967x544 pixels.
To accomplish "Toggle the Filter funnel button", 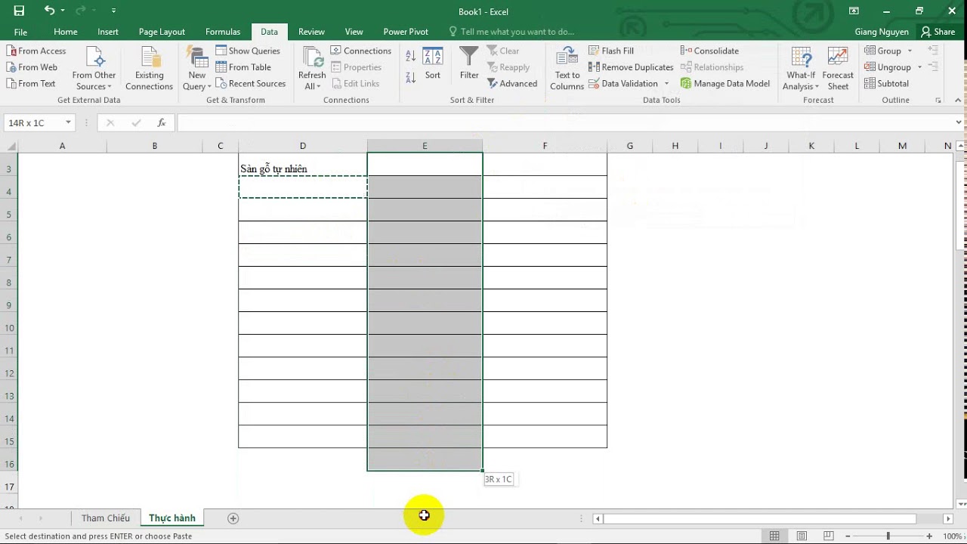I will point(469,64).
